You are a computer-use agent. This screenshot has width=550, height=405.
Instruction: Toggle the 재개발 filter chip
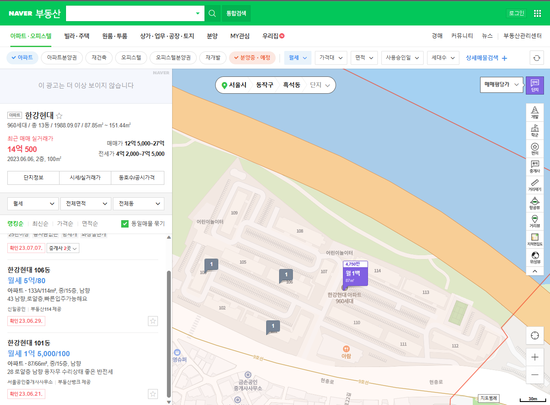[x=213, y=58]
